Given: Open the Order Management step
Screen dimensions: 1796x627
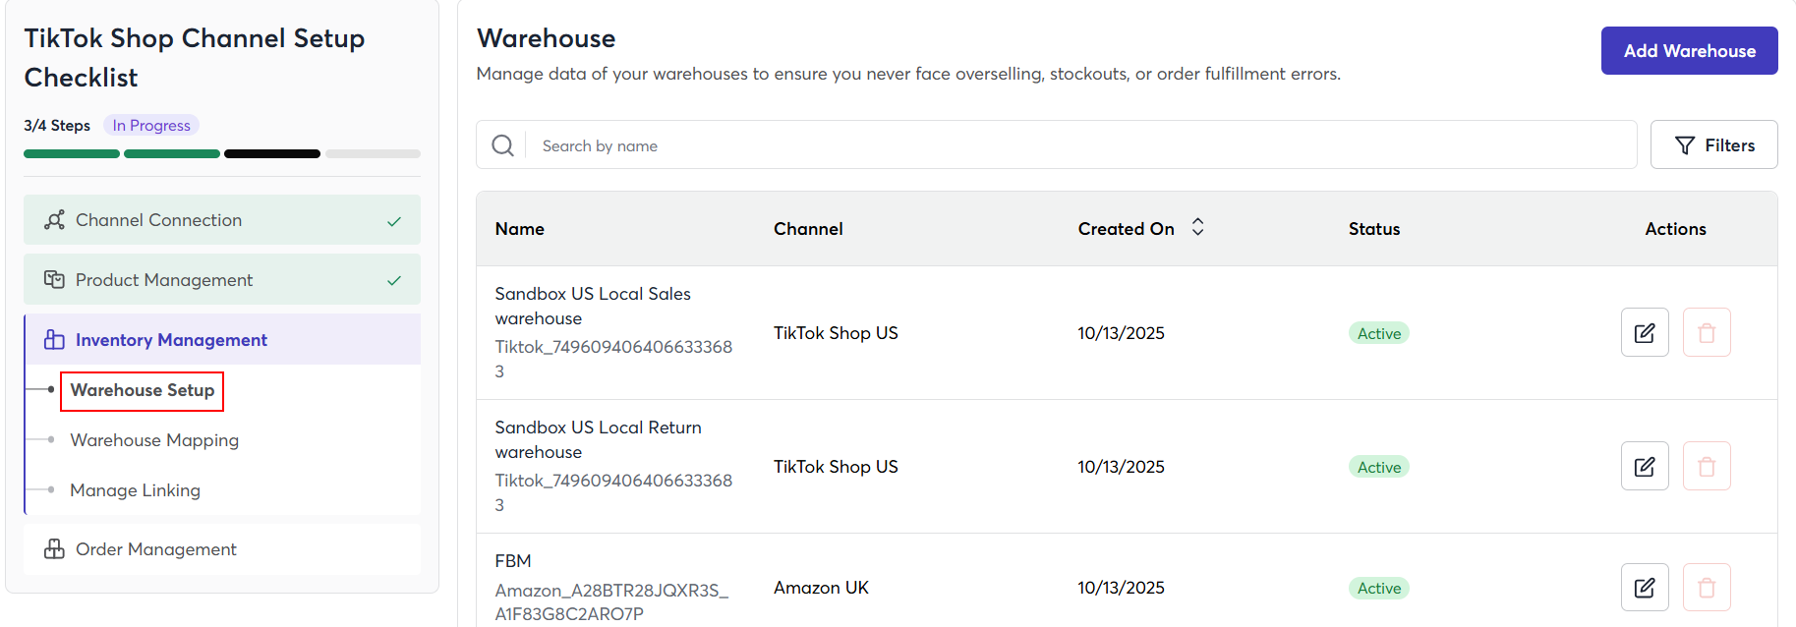Looking at the screenshot, I should click(x=222, y=549).
